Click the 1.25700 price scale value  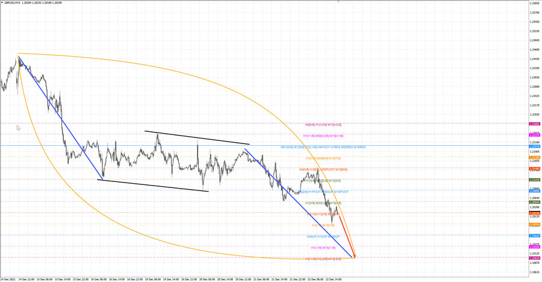(534, 13)
